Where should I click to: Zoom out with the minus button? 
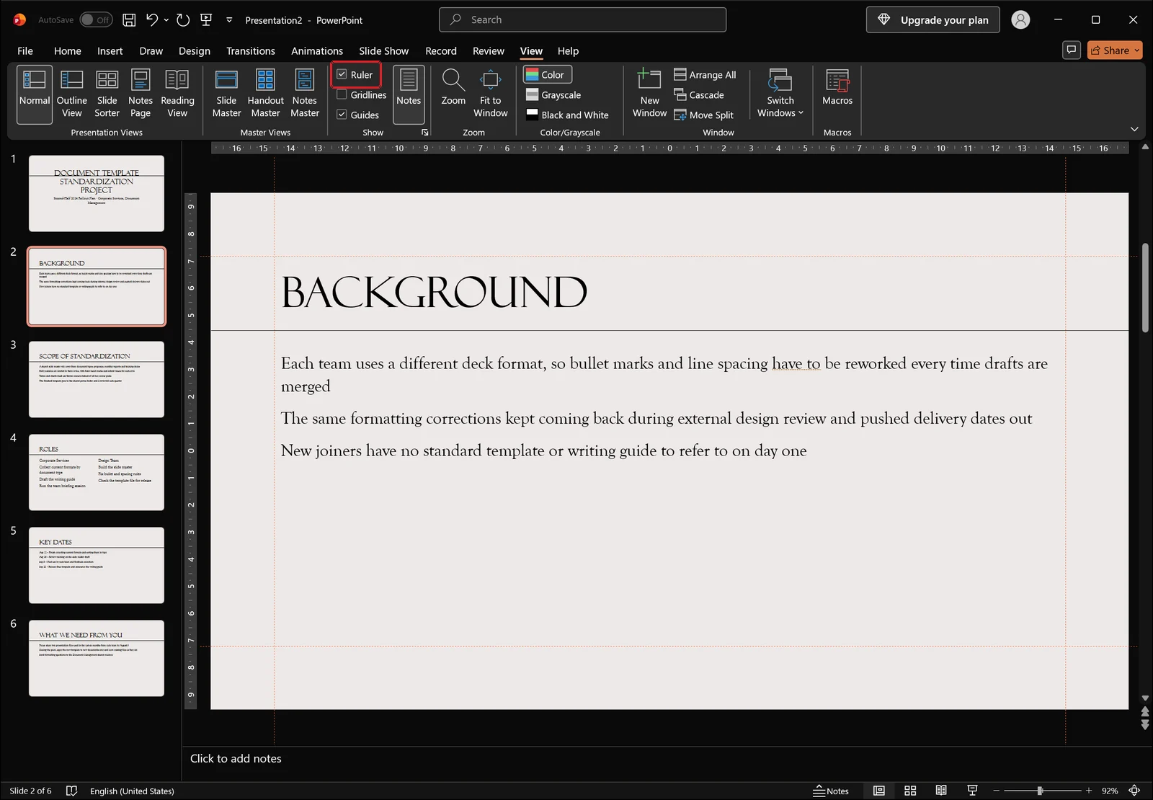(x=996, y=791)
